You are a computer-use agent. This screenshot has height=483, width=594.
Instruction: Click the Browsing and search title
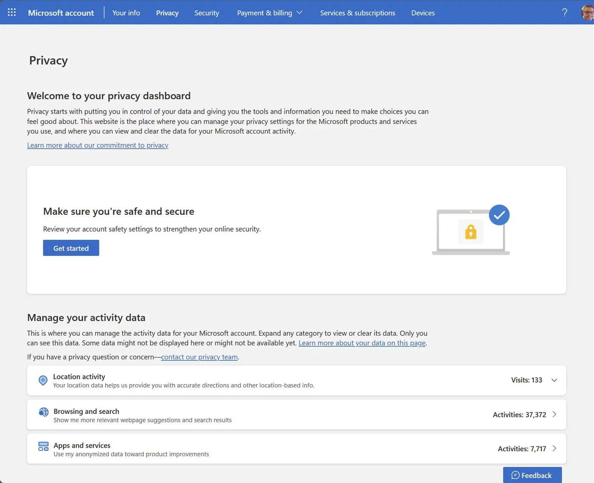pyautogui.click(x=86, y=411)
